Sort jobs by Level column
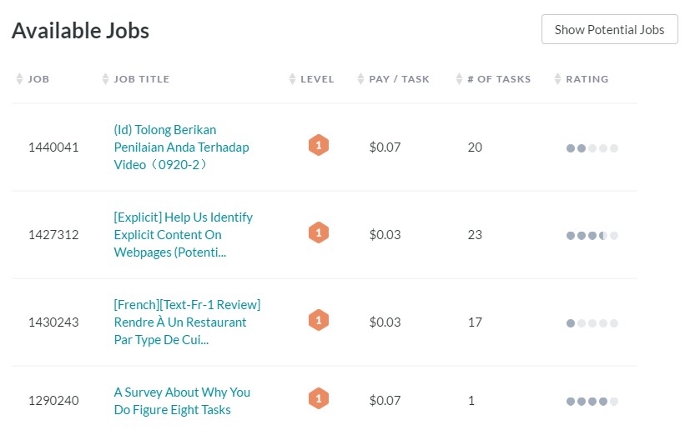 [292, 79]
